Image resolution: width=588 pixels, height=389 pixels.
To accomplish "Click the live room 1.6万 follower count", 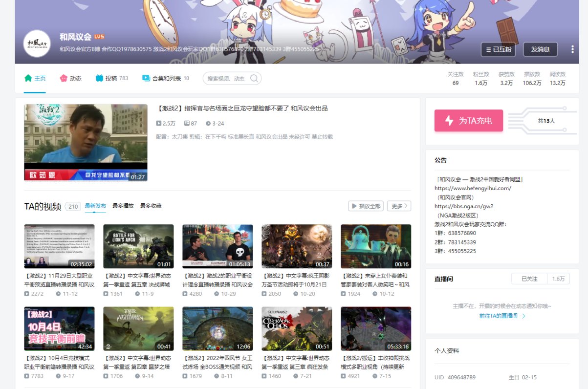I will (x=558, y=279).
